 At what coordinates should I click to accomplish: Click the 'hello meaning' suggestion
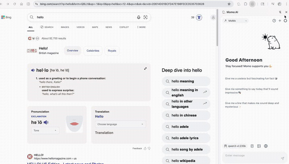(x=186, y=81)
